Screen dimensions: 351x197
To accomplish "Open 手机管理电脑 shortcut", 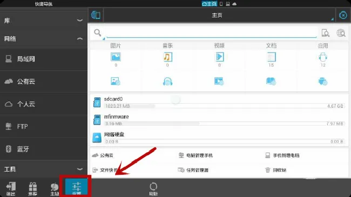I will coord(282,155).
